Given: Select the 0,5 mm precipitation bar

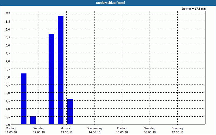Looking at the screenshot, I should pos(33,120).
